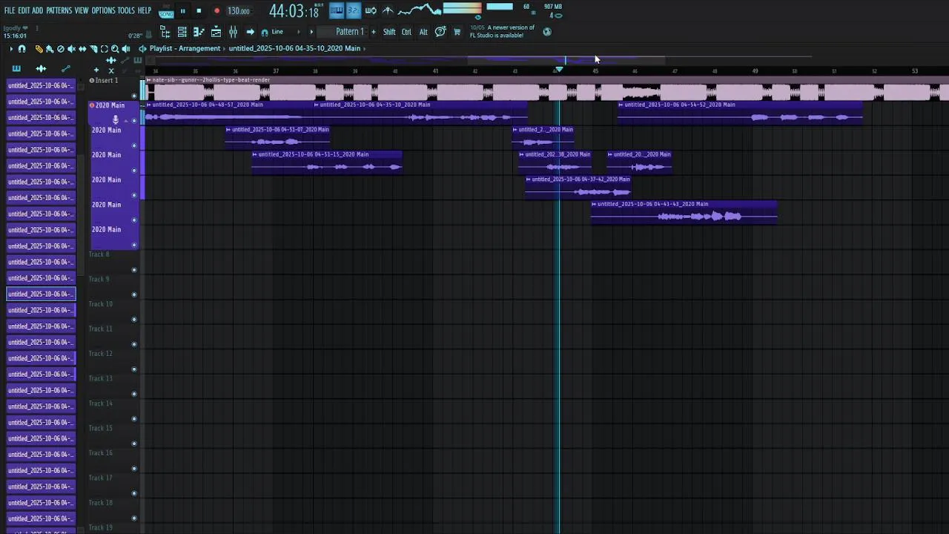
Task: Click the red record button
Action: point(216,11)
